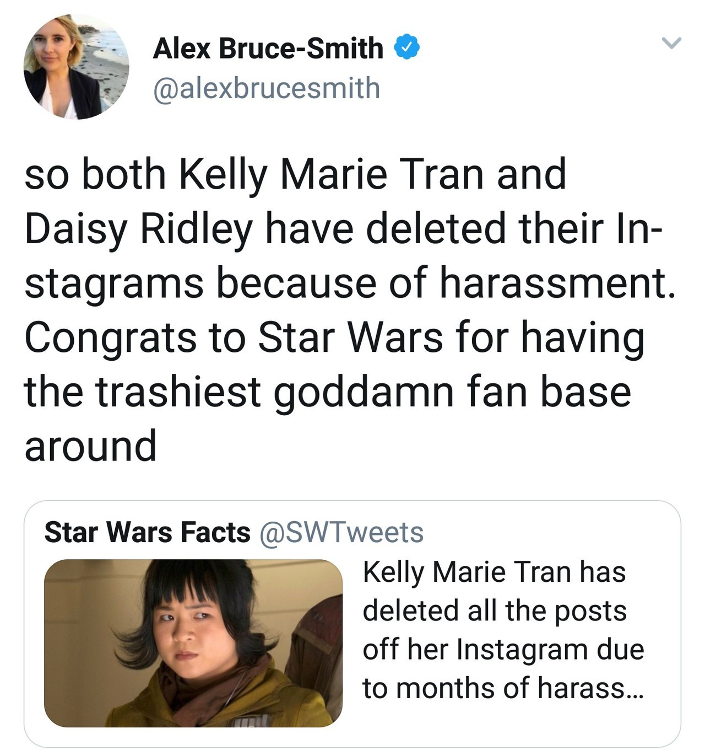The width and height of the screenshot is (705, 750).
Task: Open the Star Wars Facts account name
Action: click(x=147, y=532)
